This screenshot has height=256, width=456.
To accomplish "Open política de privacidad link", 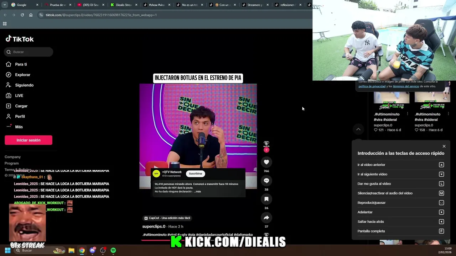I will pos(372,86).
